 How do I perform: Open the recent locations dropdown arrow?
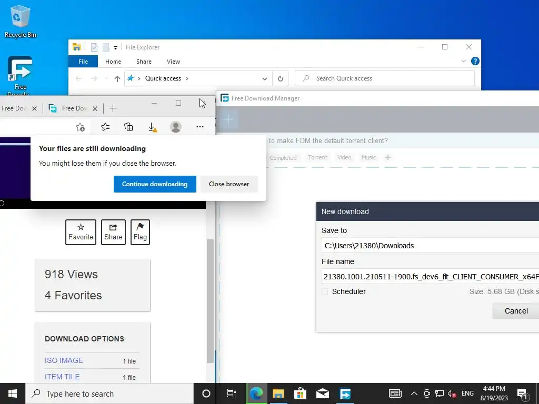point(106,79)
